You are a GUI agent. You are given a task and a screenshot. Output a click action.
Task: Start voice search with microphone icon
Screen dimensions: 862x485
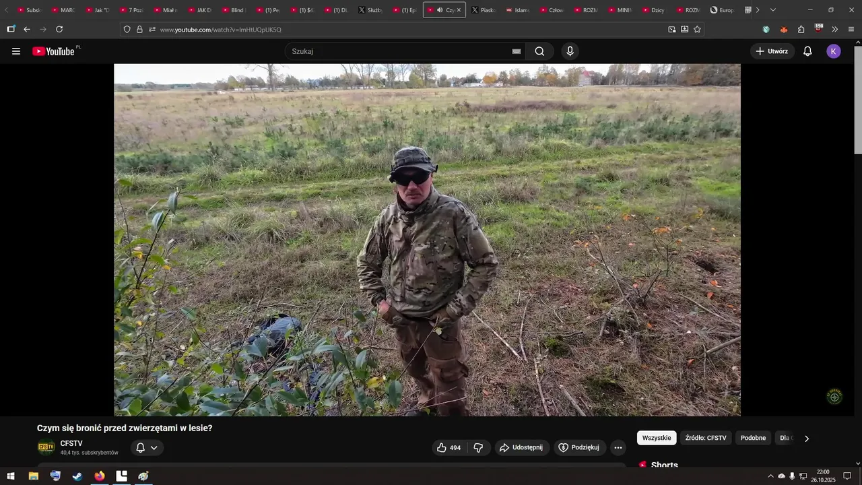click(x=570, y=51)
